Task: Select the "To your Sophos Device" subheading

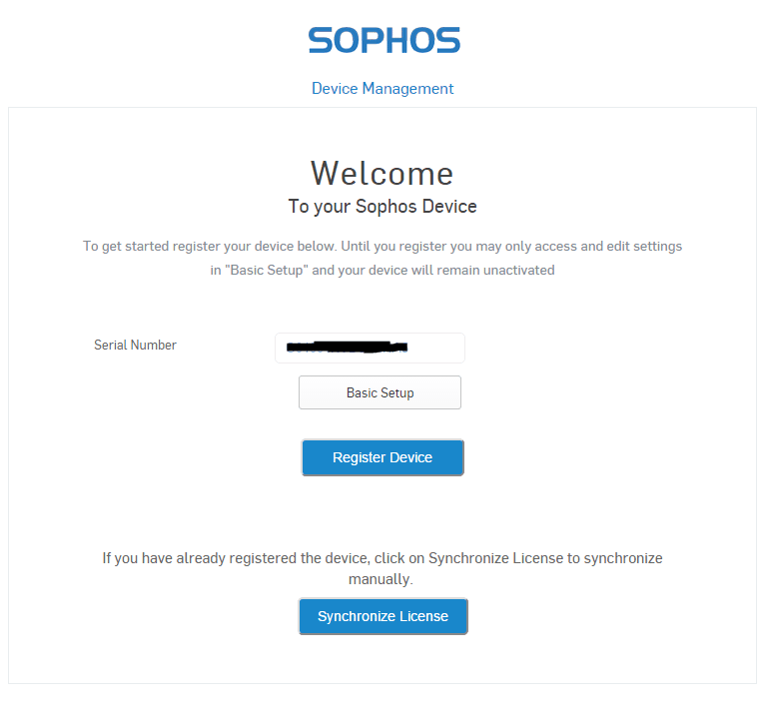Action: coord(383,207)
